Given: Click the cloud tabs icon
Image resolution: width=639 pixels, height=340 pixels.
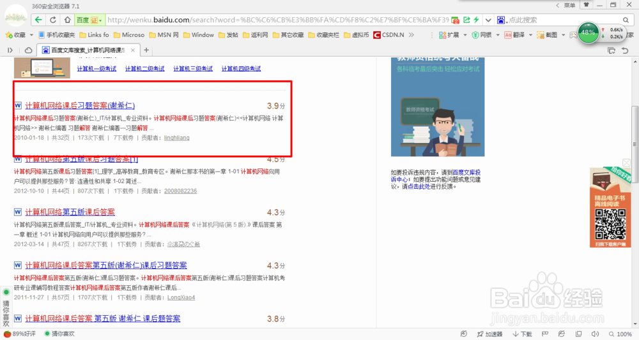Looking at the screenshot, I should coord(29,50).
